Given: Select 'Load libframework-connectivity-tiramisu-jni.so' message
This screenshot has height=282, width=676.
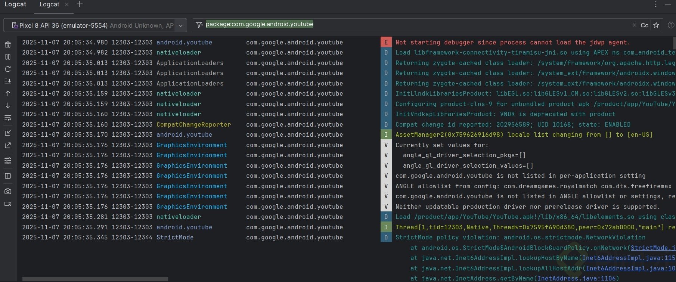Looking at the screenshot, I should point(535,52).
